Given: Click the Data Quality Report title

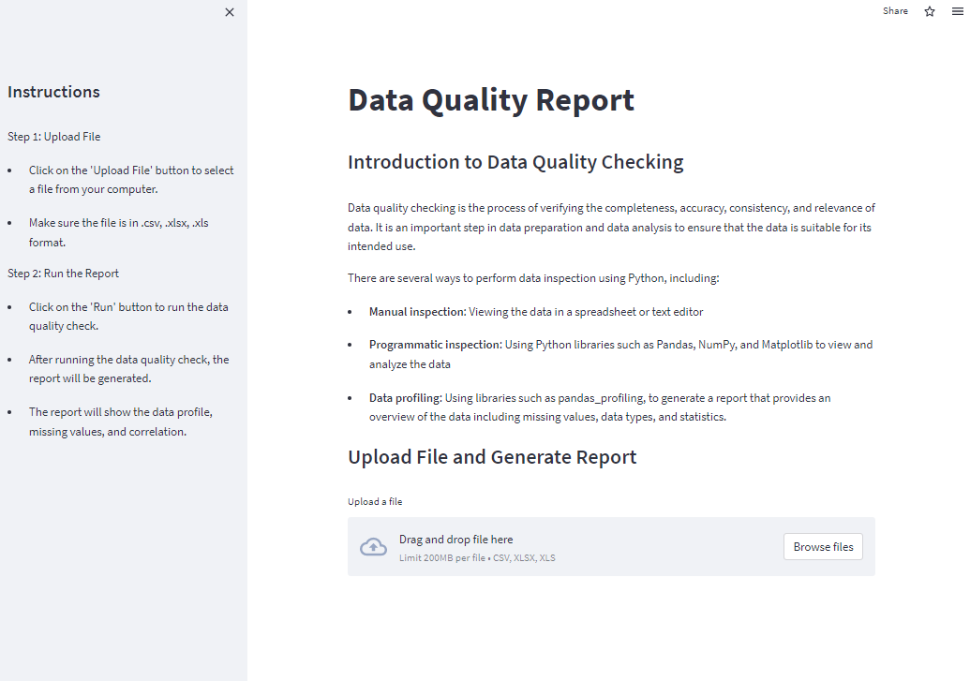Looking at the screenshot, I should tap(491, 99).
